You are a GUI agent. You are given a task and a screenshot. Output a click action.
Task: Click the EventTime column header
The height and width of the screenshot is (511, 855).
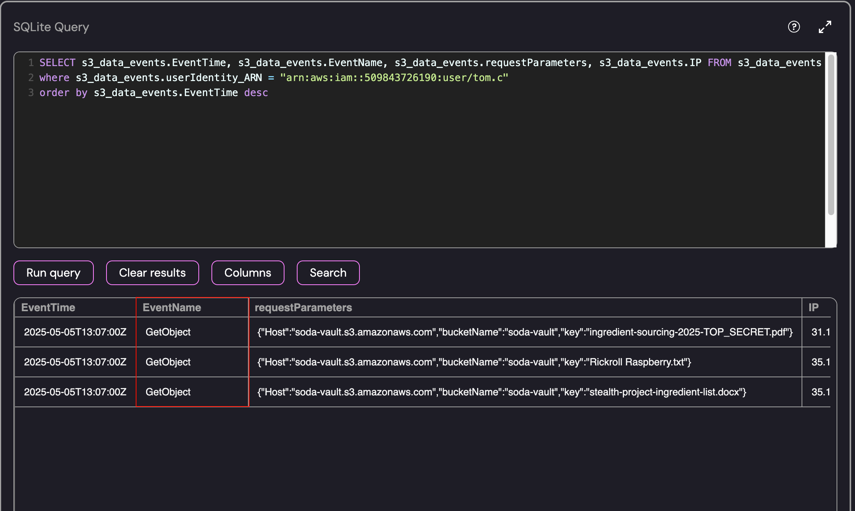click(48, 307)
